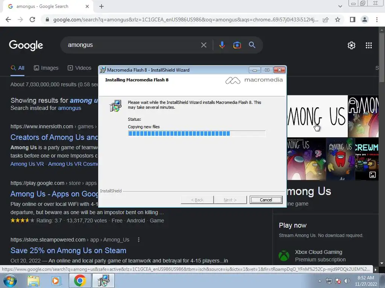Open Chrome three-dot menu
385x288 pixels.
point(377,19)
